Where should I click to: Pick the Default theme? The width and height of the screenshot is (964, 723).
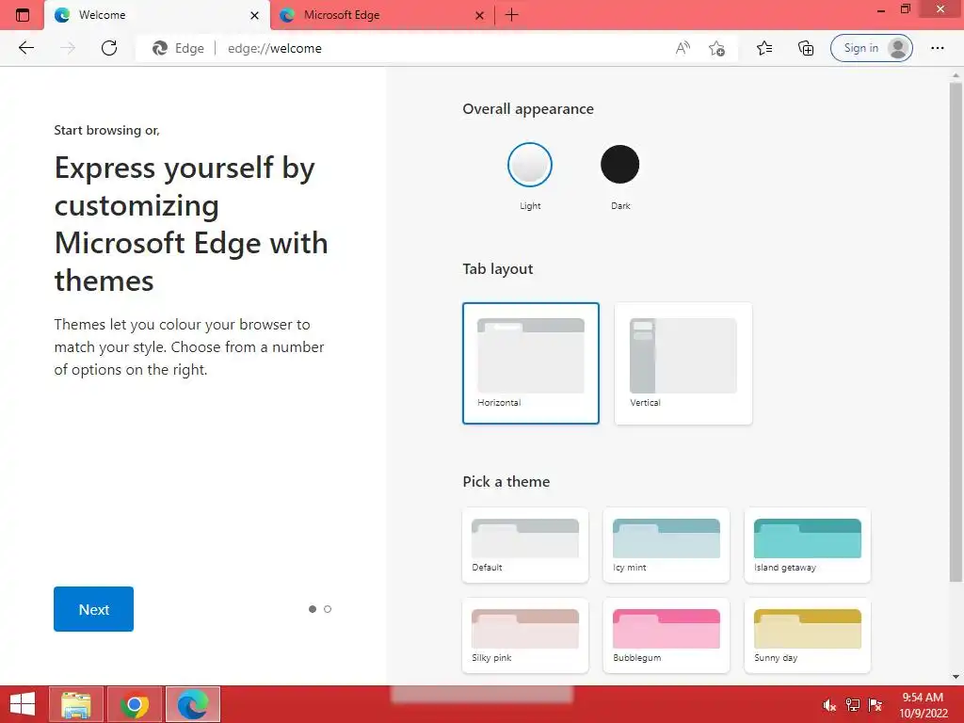coord(525,545)
